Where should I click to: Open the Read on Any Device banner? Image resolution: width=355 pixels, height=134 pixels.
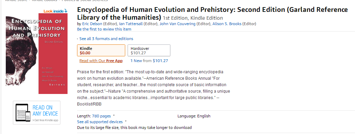tap(37, 113)
